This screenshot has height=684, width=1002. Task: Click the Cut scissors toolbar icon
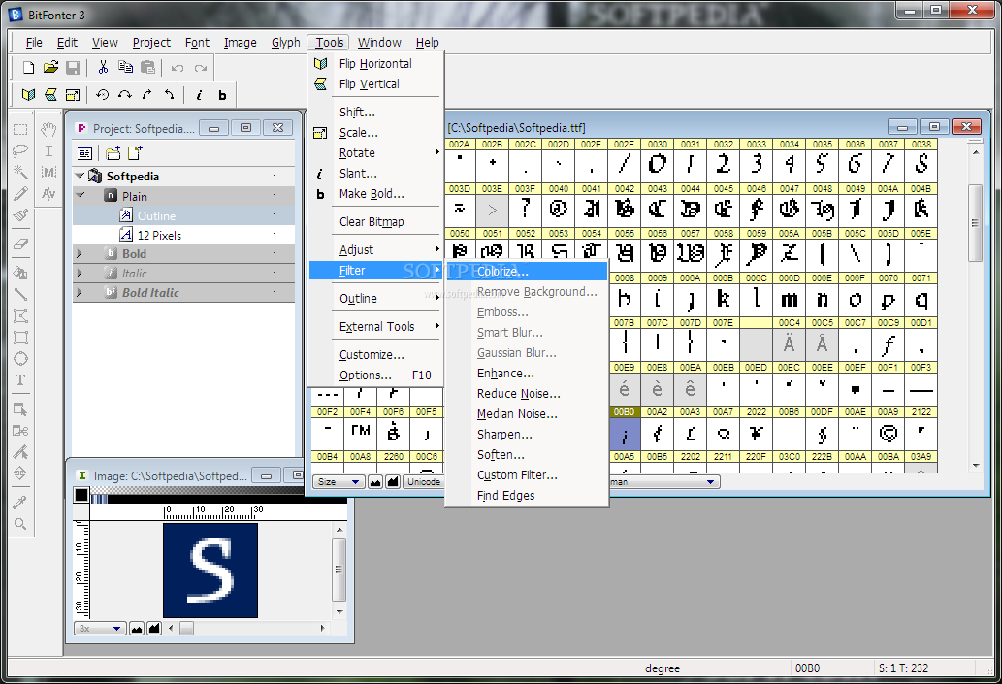103,67
